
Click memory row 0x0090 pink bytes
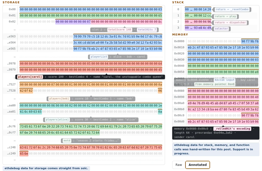point(223,97)
